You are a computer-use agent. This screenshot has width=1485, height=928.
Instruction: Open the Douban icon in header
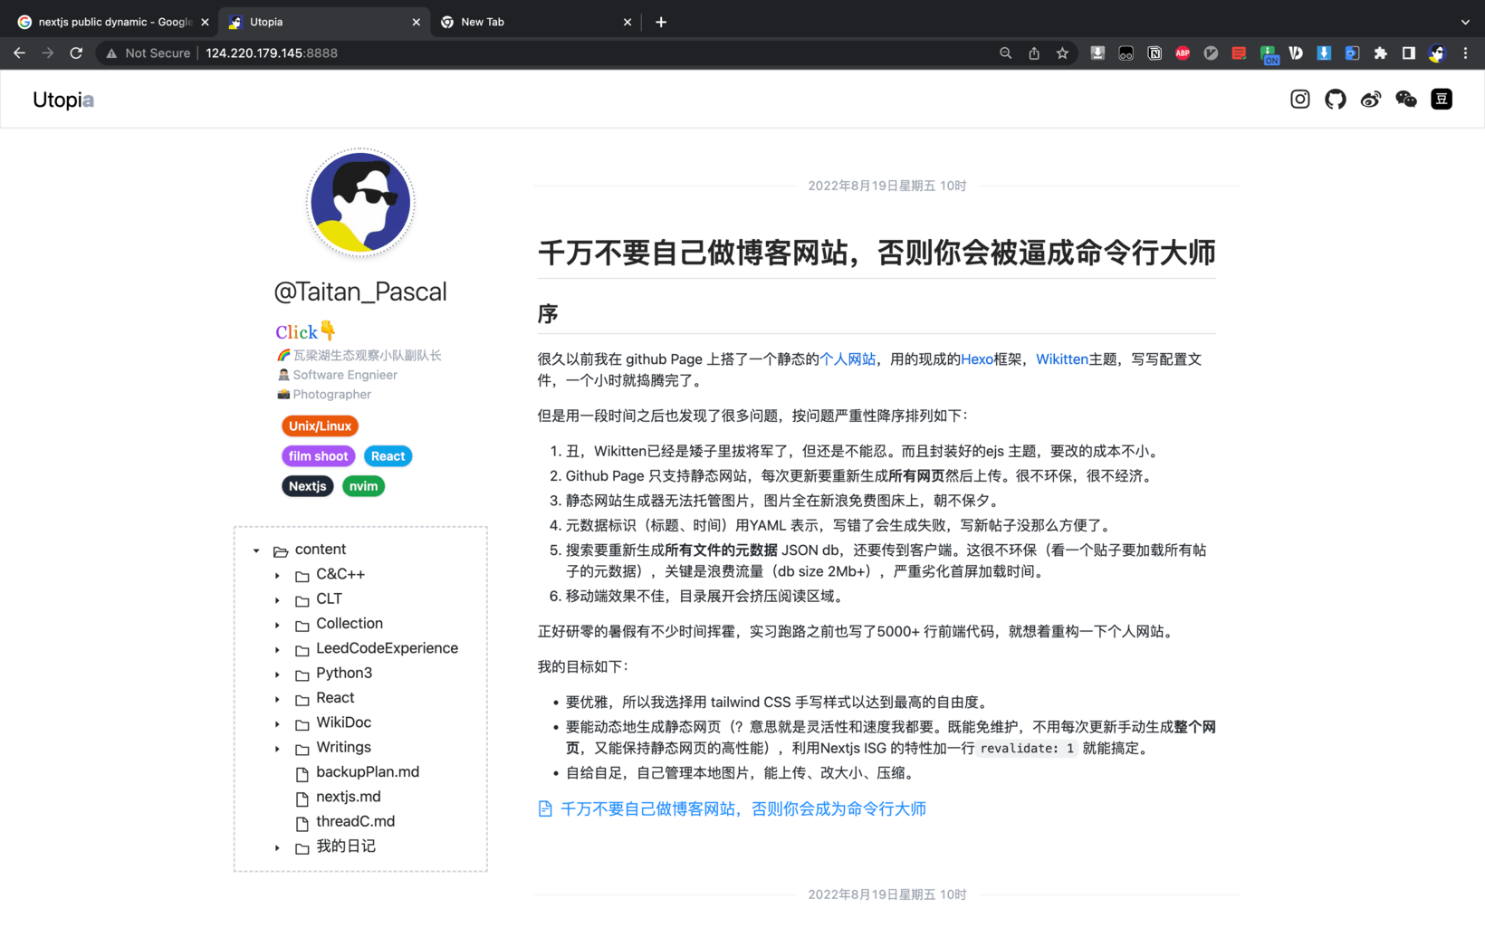tap(1441, 100)
